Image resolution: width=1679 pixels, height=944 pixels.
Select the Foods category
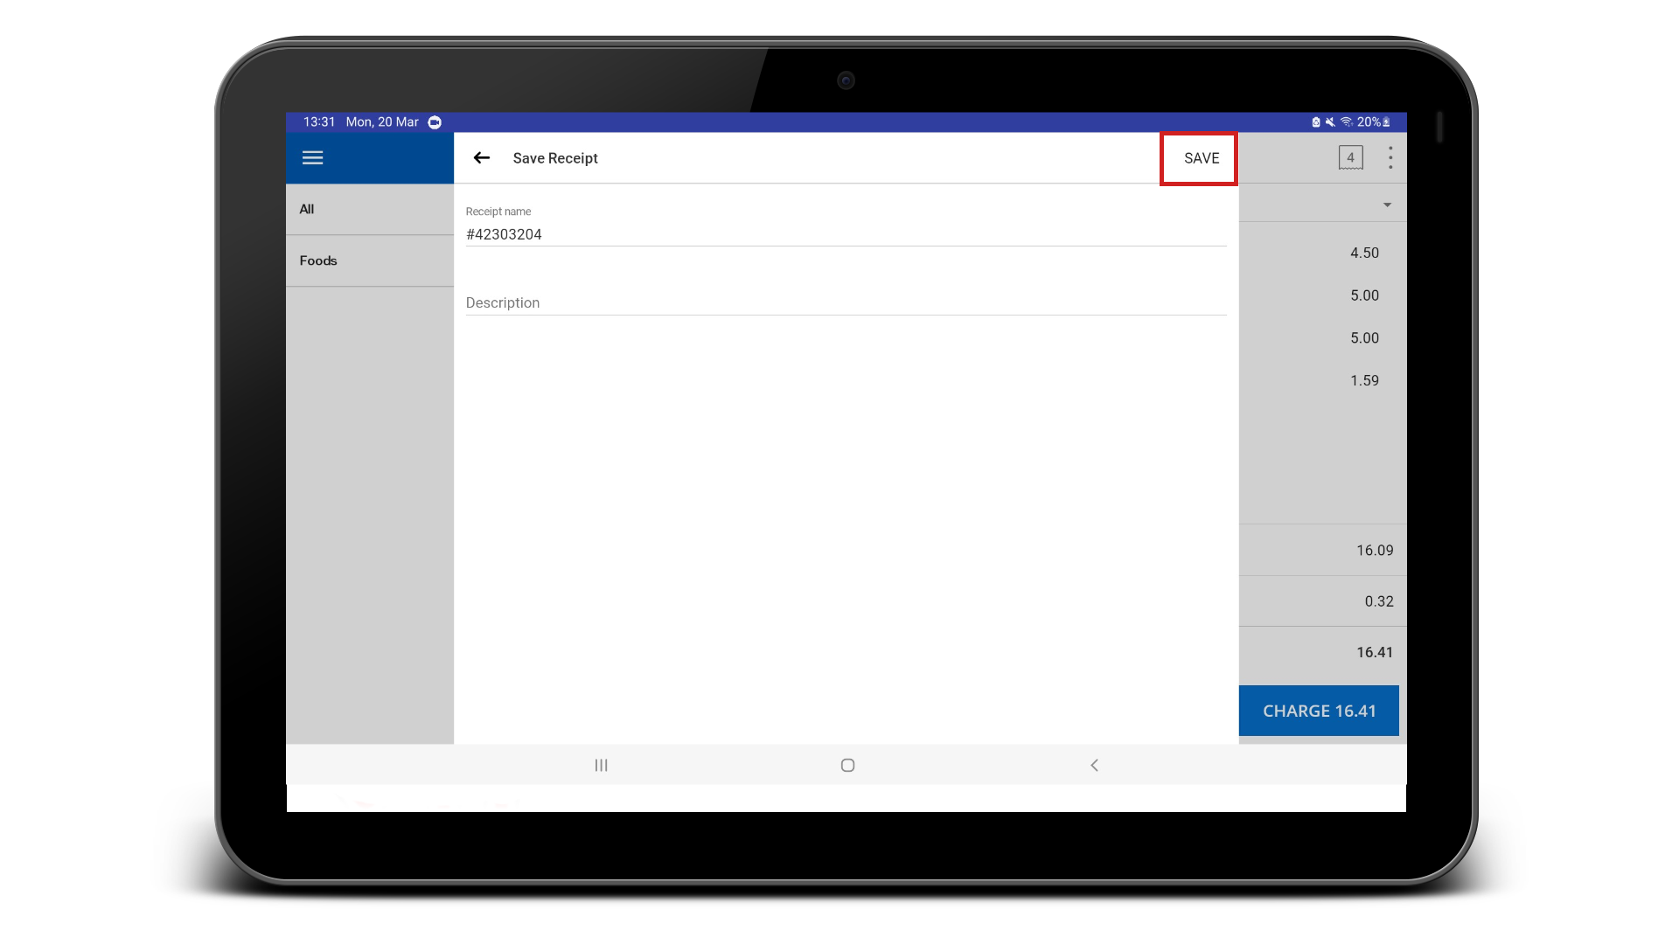click(369, 260)
